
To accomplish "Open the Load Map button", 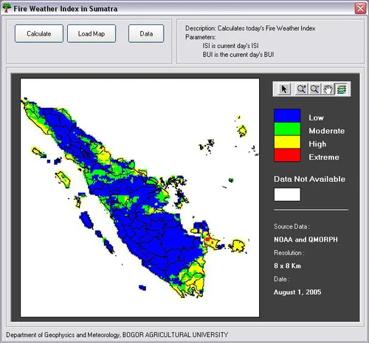I will coord(92,33).
